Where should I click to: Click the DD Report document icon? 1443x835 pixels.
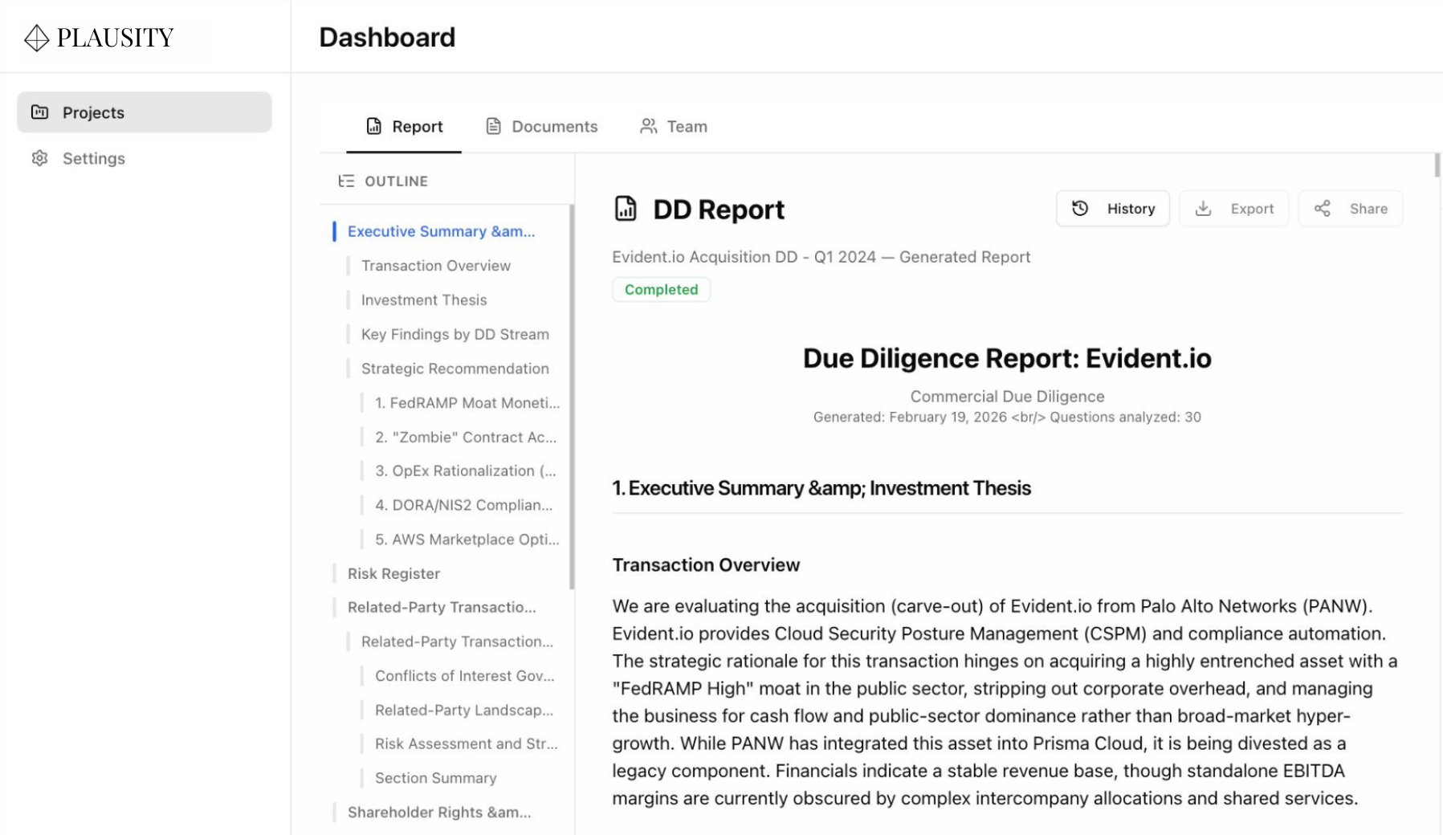pyautogui.click(x=626, y=209)
